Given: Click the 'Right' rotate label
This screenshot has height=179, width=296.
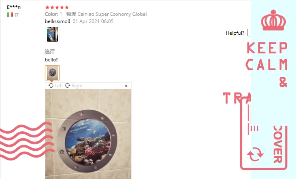Looking at the screenshot, I should (x=77, y=86).
